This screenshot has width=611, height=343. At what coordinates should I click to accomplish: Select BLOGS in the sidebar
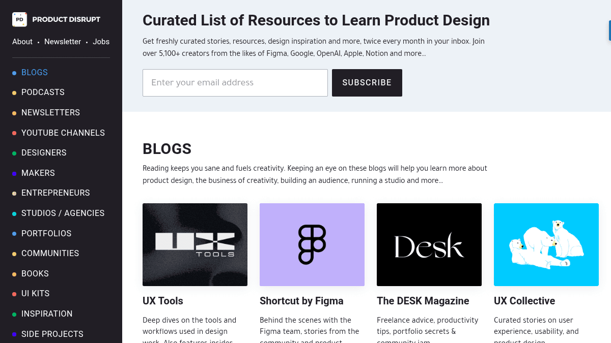[x=35, y=73]
